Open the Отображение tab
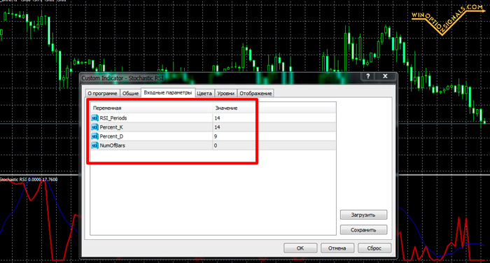This screenshot has height=263, width=490. (255, 94)
